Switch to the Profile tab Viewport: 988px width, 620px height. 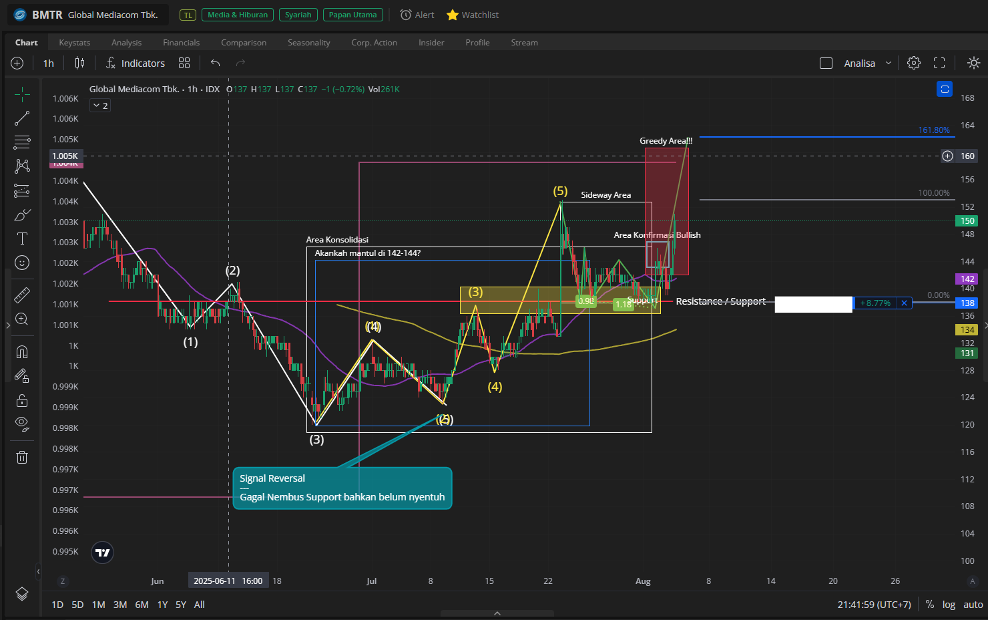pyautogui.click(x=477, y=42)
